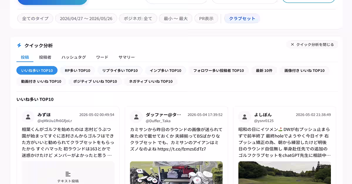Switch to the ワード tab
The image size is (352, 184).
pyautogui.click(x=102, y=57)
